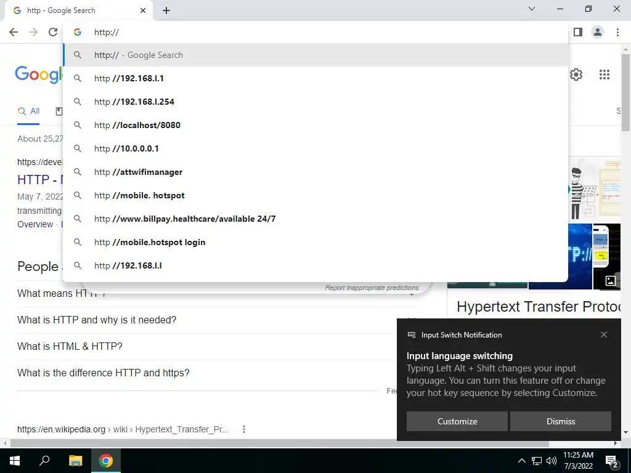Click 'Report inappropriate predictions'
This screenshot has width=631, height=473.
(372, 288)
